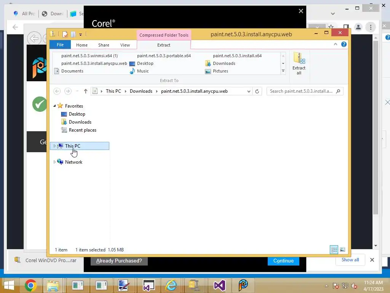Click the network tray icon
The width and height of the screenshot is (390, 293).
pos(345,286)
